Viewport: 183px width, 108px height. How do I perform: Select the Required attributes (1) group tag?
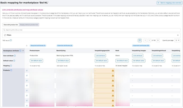38,46
